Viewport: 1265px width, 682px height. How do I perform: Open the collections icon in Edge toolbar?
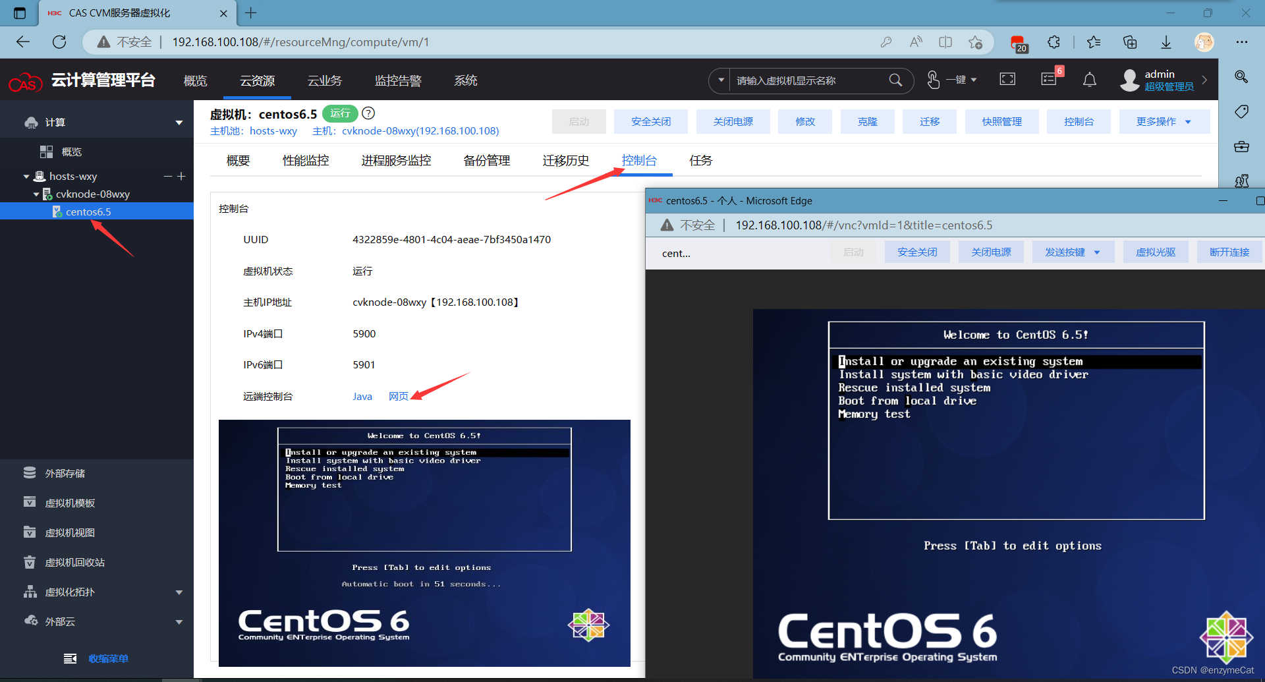[x=1130, y=42]
